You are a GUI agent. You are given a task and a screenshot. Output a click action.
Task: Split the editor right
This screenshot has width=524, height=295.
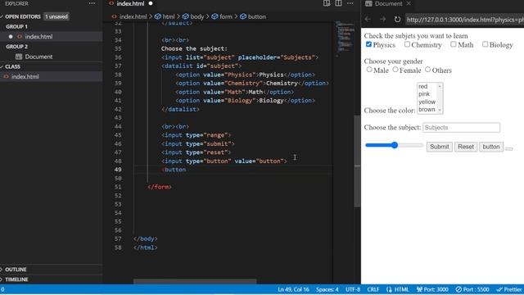pyautogui.click(x=338, y=3)
